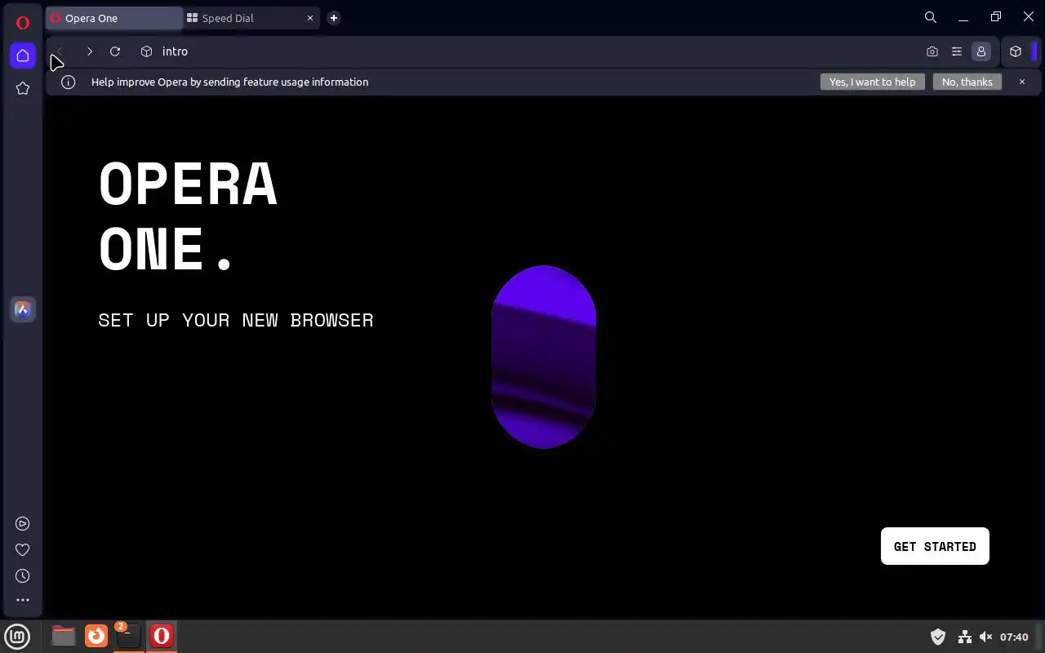Click the purple oval animation graphic
The height and width of the screenshot is (653, 1045).
[544, 357]
